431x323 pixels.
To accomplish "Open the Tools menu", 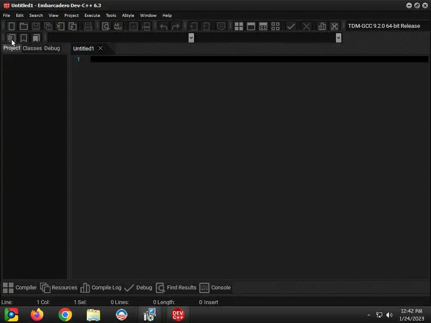I will 111,16.
